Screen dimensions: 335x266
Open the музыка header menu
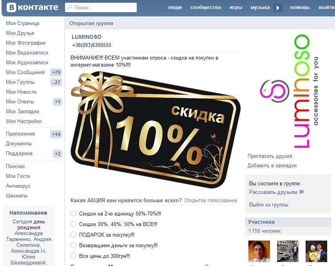pyautogui.click(x=260, y=7)
